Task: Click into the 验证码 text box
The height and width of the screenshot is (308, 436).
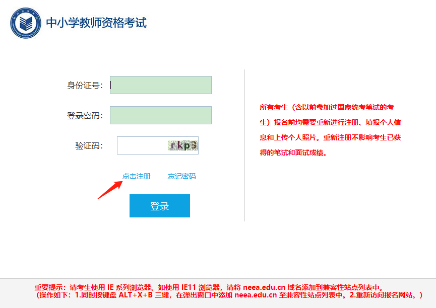Action: [x=142, y=145]
